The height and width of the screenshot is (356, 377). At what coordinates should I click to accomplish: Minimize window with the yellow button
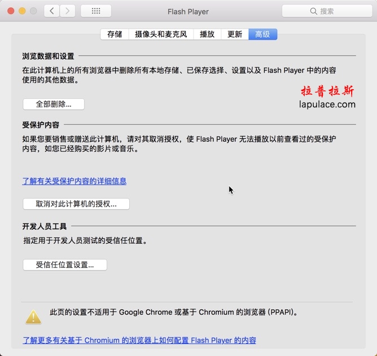pyautogui.click(x=22, y=11)
